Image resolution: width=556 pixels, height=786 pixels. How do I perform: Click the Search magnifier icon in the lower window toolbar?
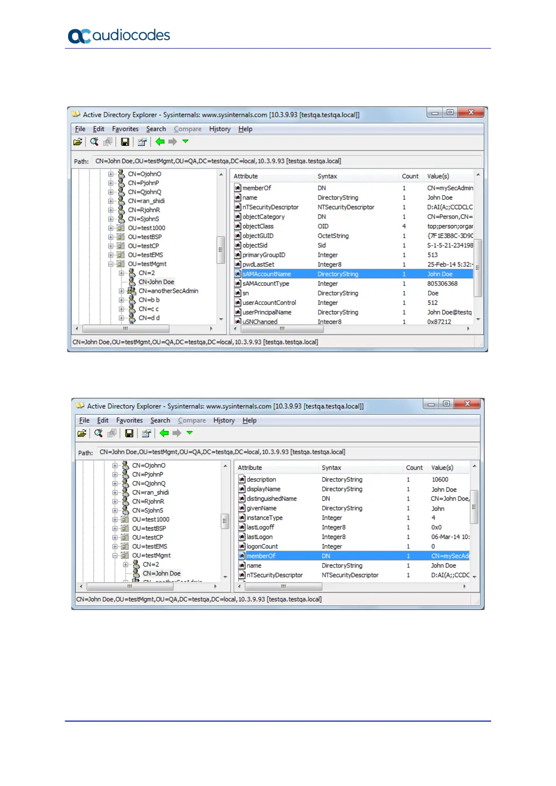(x=99, y=433)
